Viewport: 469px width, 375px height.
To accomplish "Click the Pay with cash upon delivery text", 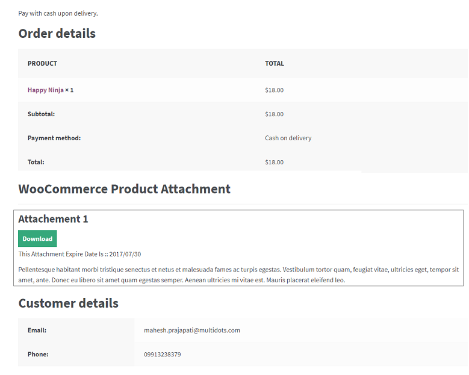I will (58, 13).
